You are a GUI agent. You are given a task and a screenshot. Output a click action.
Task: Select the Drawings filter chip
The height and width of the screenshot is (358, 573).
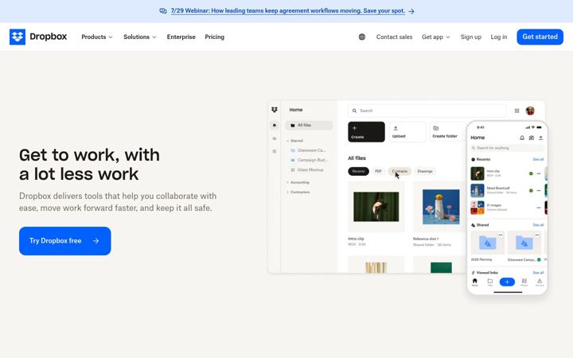pos(425,171)
